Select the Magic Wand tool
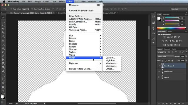188x105 pixels. tap(3, 29)
